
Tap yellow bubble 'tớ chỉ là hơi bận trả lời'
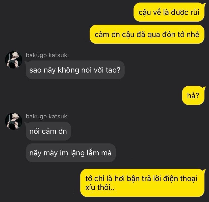click(x=142, y=183)
